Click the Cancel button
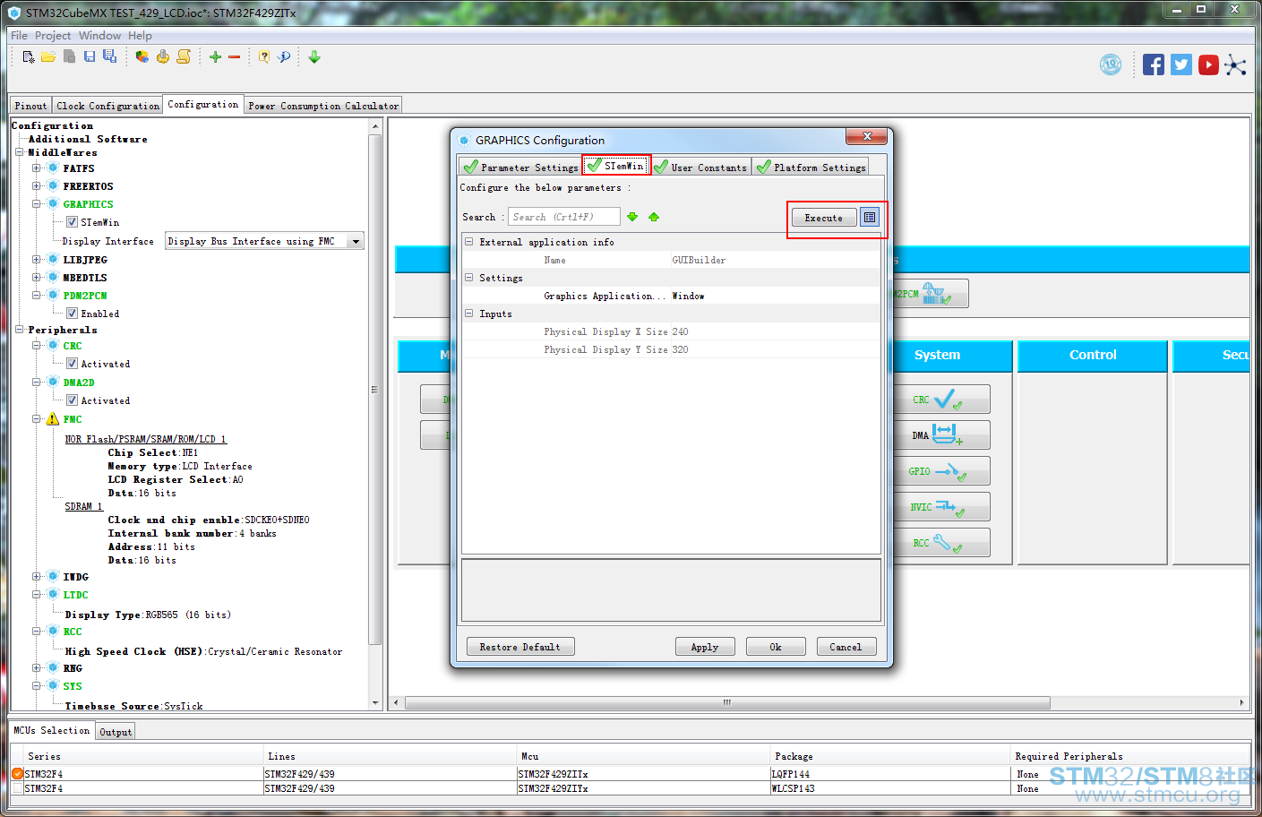 pyautogui.click(x=846, y=647)
